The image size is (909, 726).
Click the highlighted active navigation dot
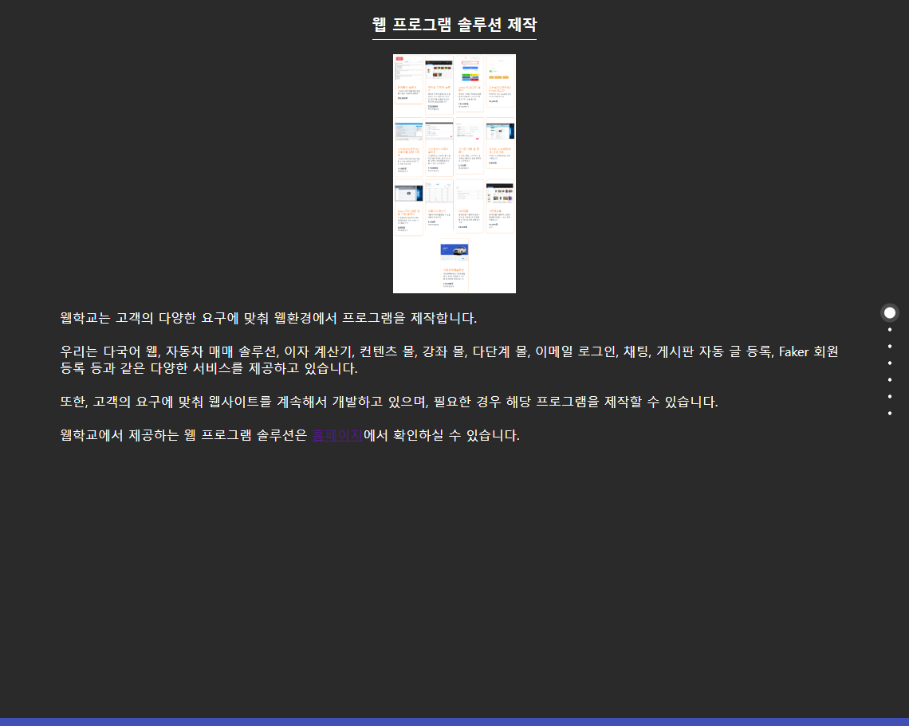(x=889, y=312)
